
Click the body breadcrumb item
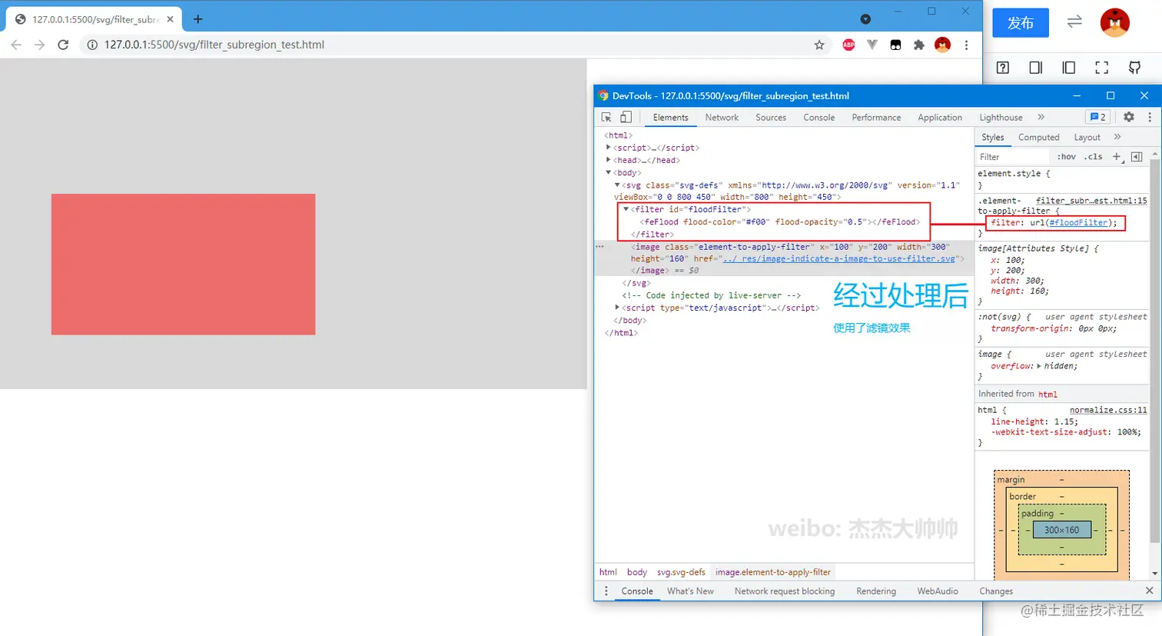click(636, 572)
